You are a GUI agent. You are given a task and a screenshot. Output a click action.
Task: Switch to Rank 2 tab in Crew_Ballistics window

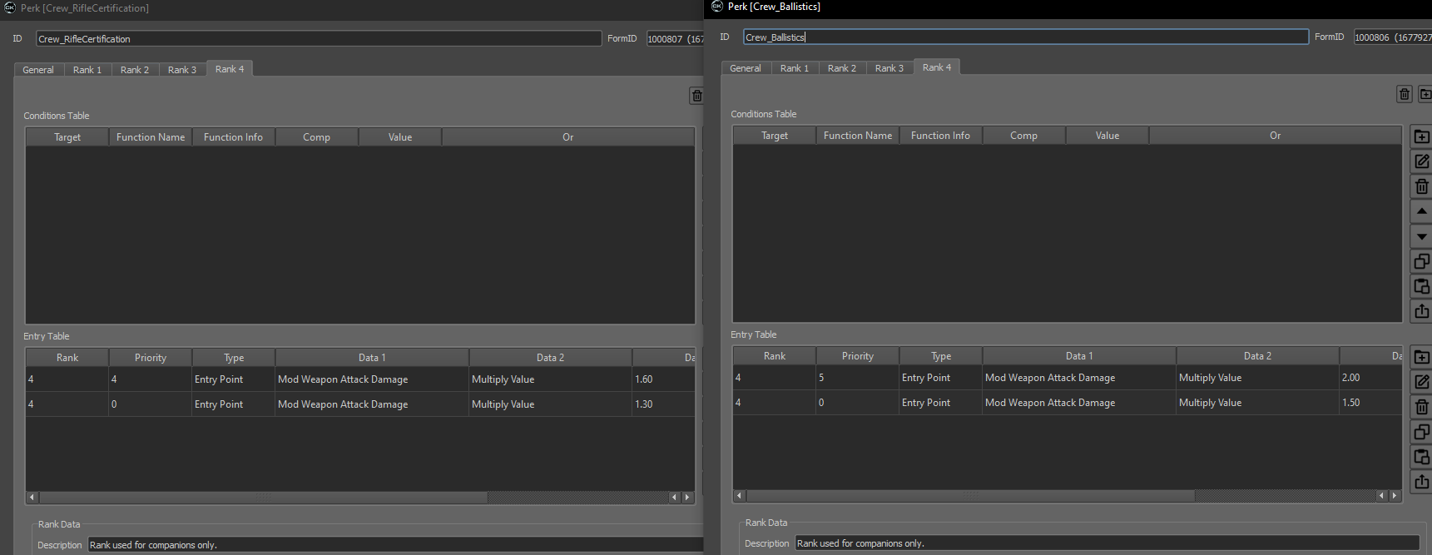tap(842, 68)
